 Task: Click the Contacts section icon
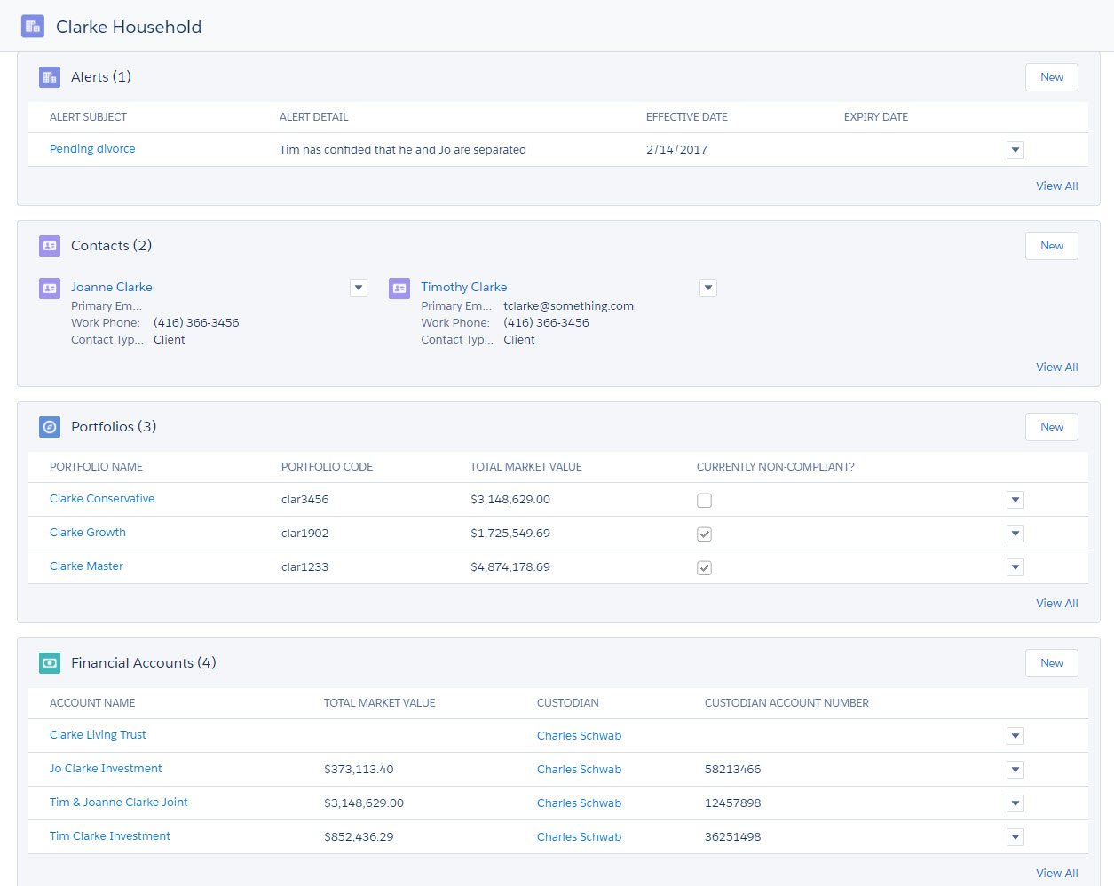click(50, 246)
